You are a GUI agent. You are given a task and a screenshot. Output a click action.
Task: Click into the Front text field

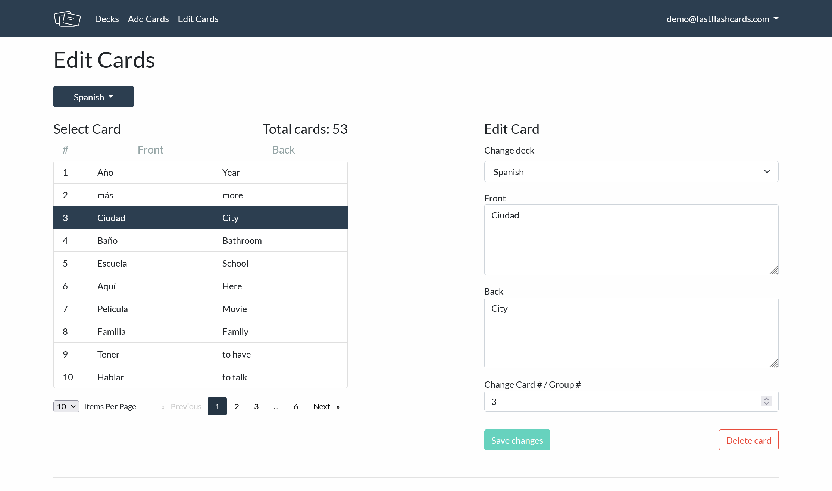point(631,240)
